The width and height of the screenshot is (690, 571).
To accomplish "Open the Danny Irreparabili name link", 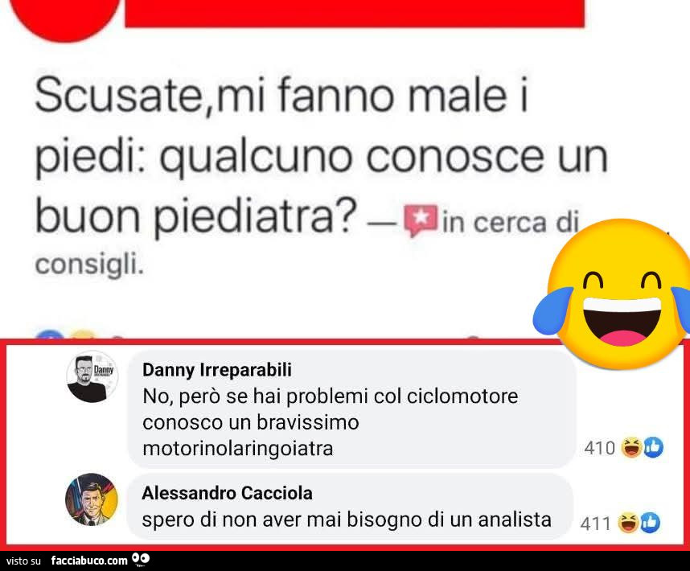I will point(217,370).
